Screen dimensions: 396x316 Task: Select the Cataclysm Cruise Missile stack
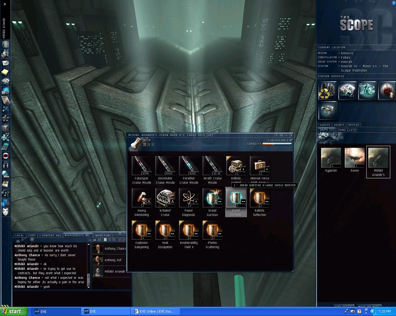[x=142, y=170]
